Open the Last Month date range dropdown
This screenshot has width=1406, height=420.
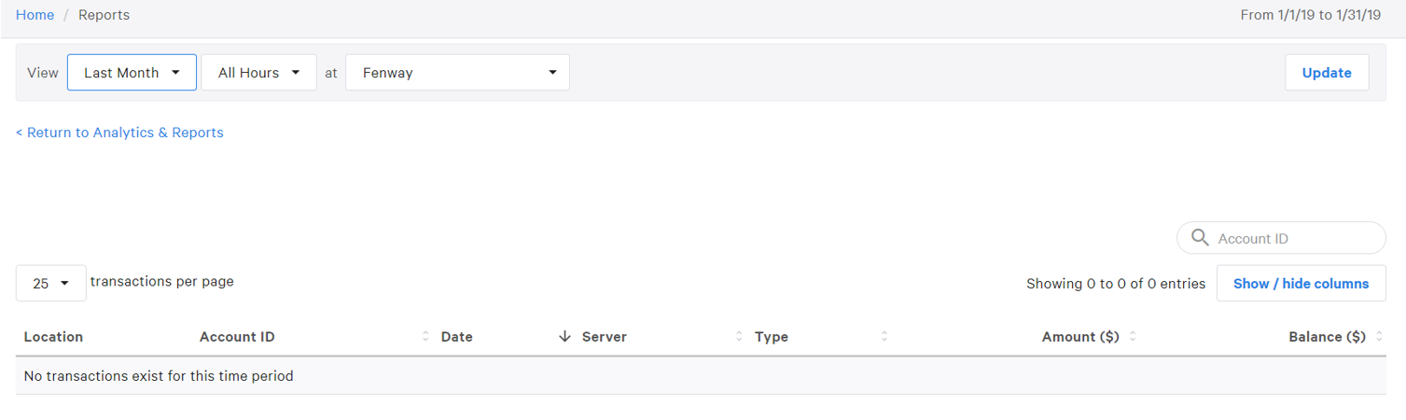(x=132, y=73)
